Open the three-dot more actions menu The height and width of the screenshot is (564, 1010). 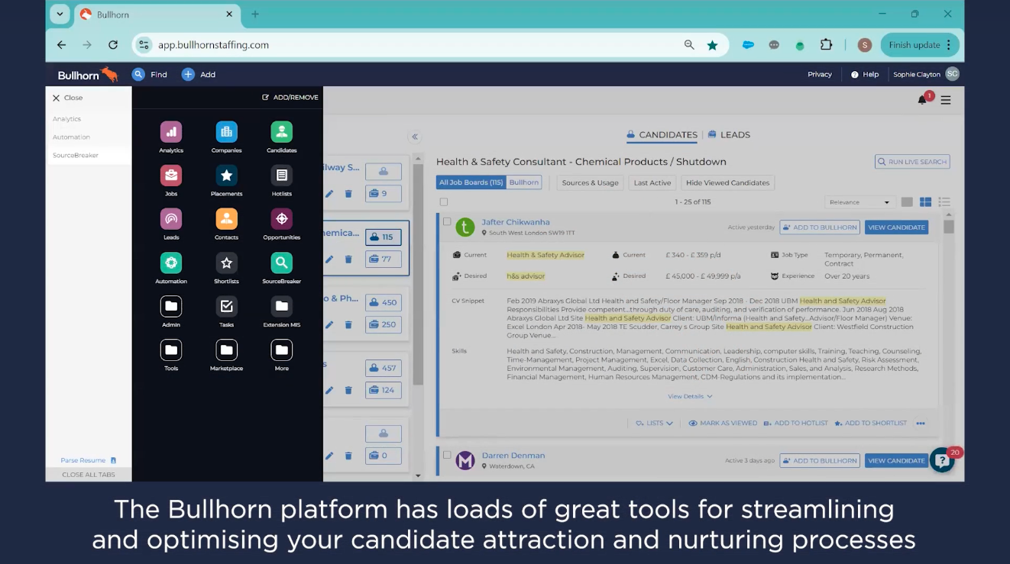click(x=921, y=423)
